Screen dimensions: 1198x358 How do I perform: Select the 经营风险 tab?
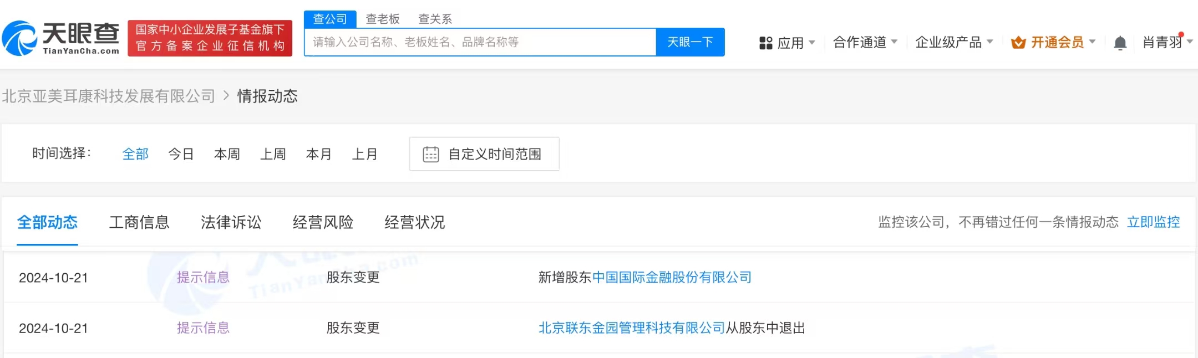(323, 222)
